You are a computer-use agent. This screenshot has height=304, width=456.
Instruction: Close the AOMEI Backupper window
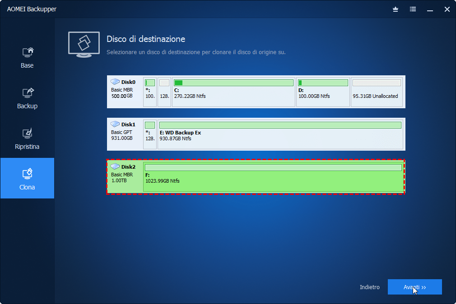447,9
